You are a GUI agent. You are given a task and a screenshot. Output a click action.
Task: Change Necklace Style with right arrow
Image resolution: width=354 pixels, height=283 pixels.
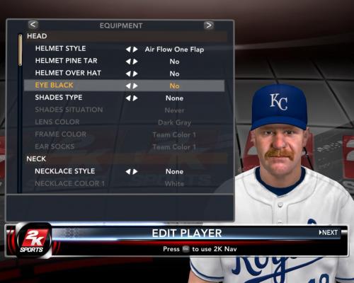135,171
